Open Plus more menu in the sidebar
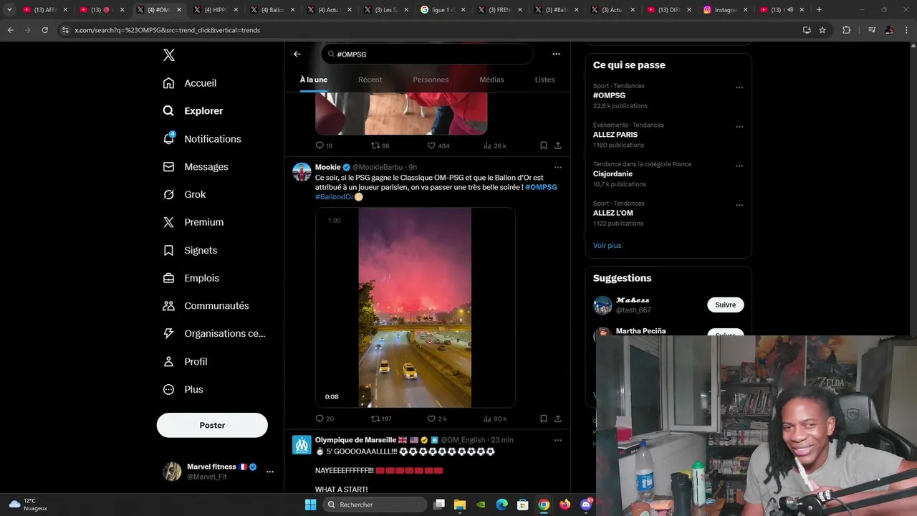The height and width of the screenshot is (516, 917). (x=183, y=390)
